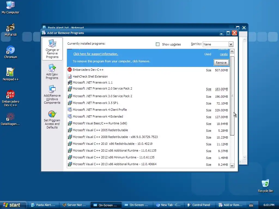Click the .NET Framework 1.1 entry icon
The width and height of the screenshot is (279, 209).
tap(69, 82)
